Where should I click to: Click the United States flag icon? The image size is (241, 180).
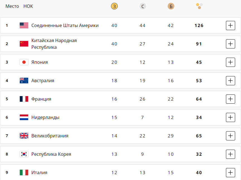tap(24, 25)
